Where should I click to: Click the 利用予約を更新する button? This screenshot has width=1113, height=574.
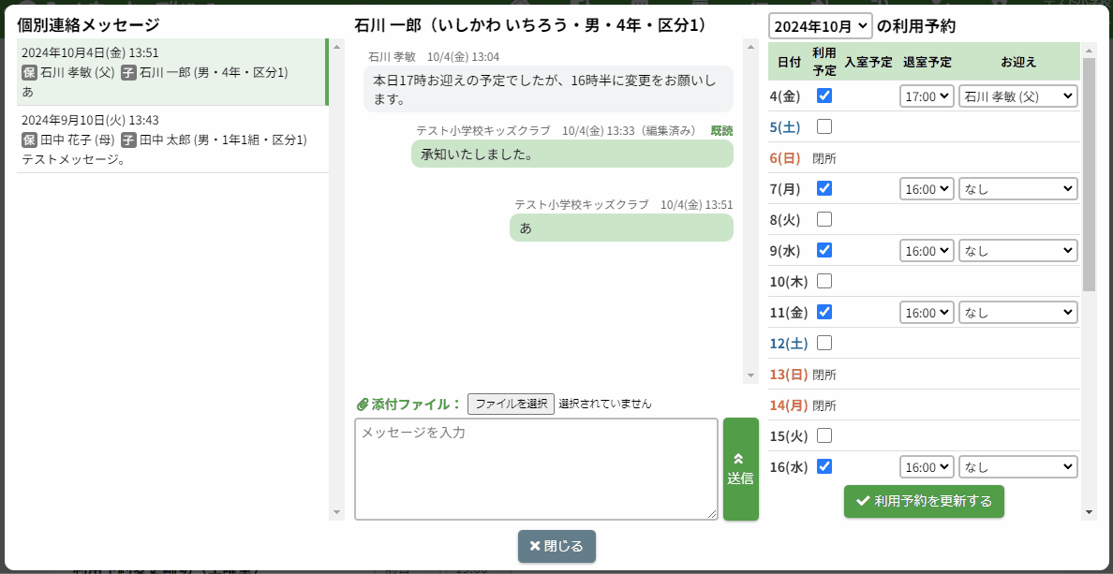click(x=924, y=501)
